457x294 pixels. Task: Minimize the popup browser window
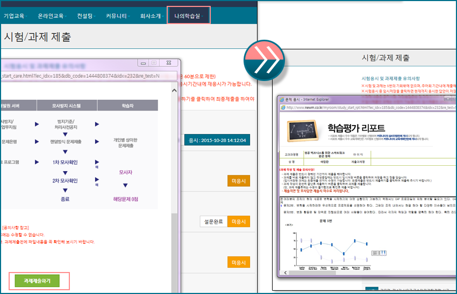click(x=142, y=63)
